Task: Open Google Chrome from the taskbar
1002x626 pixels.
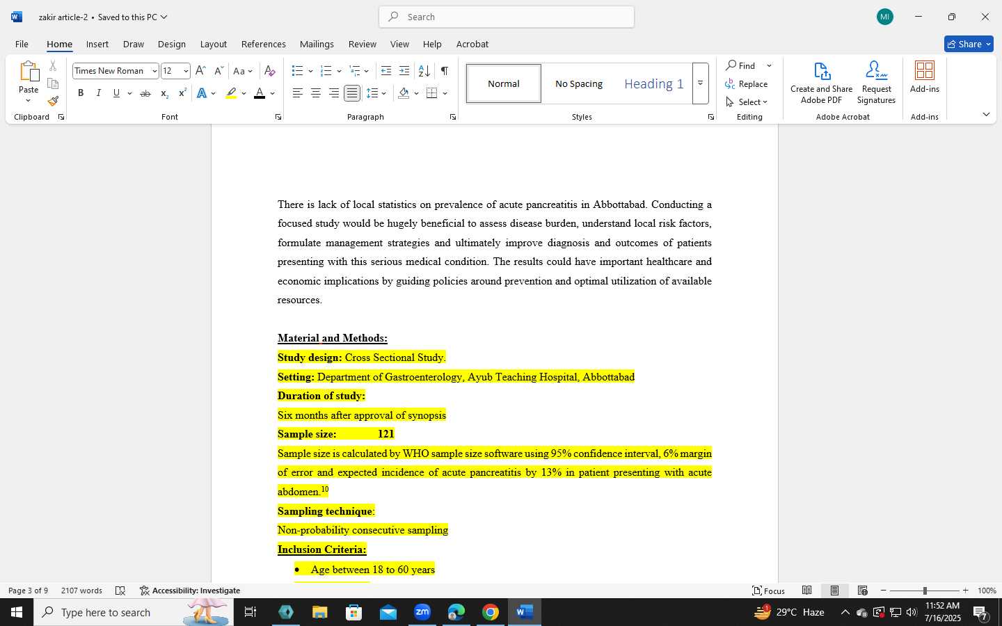Action: [x=491, y=612]
